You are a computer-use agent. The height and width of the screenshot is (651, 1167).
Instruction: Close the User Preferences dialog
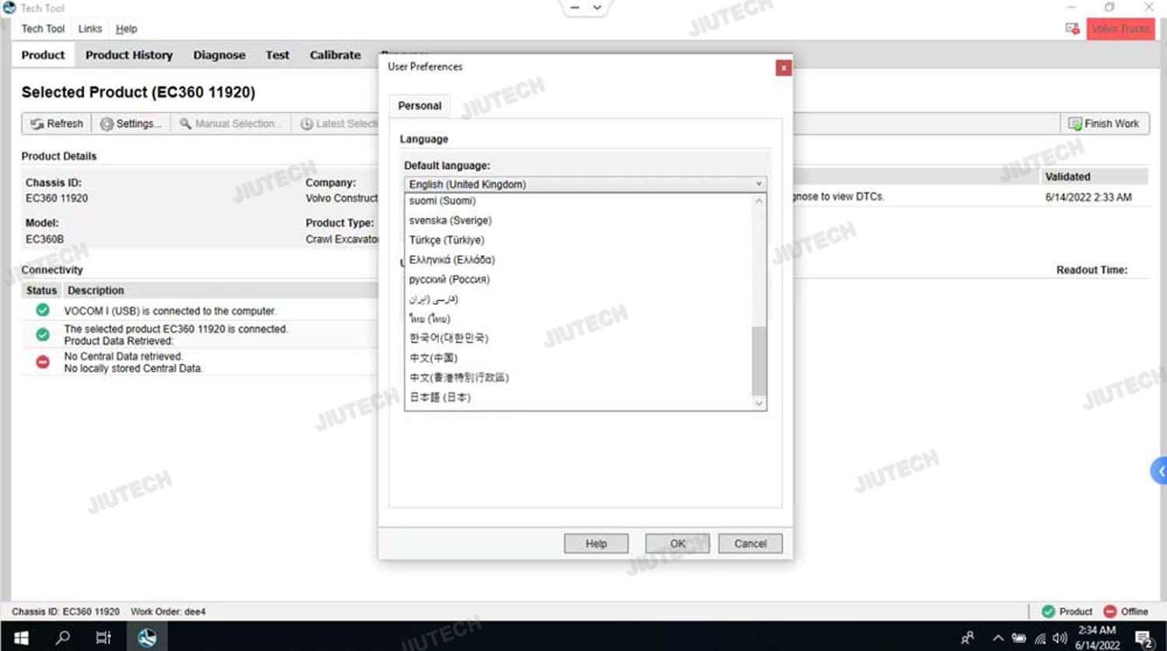(x=783, y=68)
